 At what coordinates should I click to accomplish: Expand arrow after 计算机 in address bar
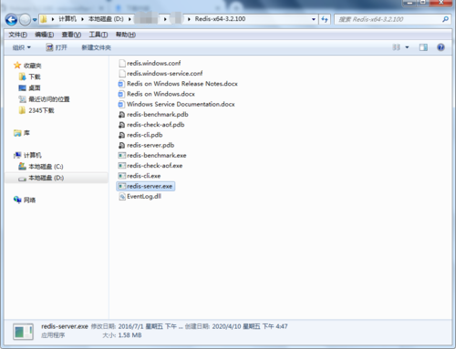tap(82, 19)
